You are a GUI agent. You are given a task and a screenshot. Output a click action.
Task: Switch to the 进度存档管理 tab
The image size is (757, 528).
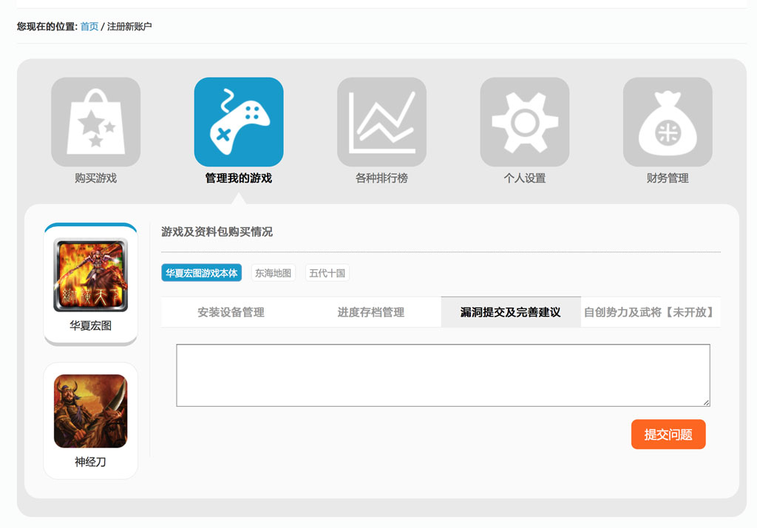(371, 312)
